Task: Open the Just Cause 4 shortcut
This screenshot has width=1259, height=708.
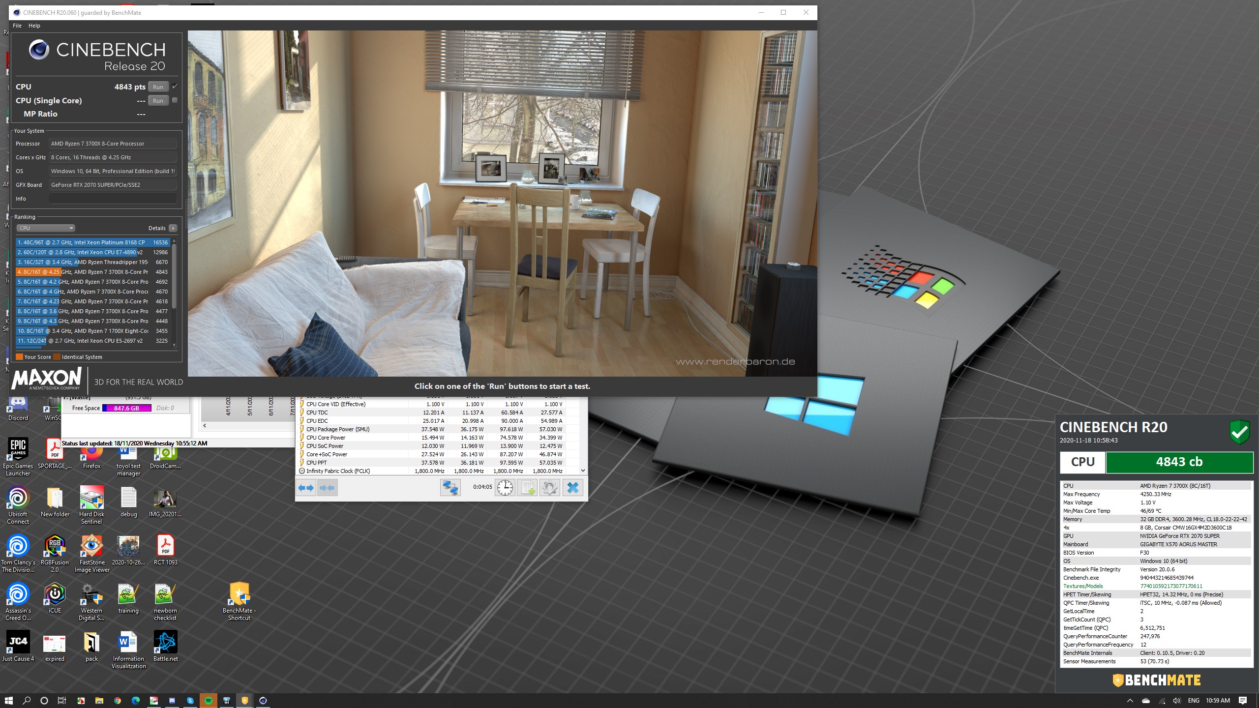Action: coord(18,646)
